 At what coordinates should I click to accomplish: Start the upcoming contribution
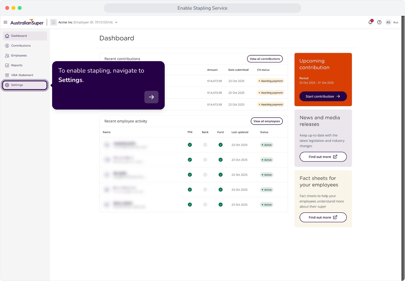[323, 96]
